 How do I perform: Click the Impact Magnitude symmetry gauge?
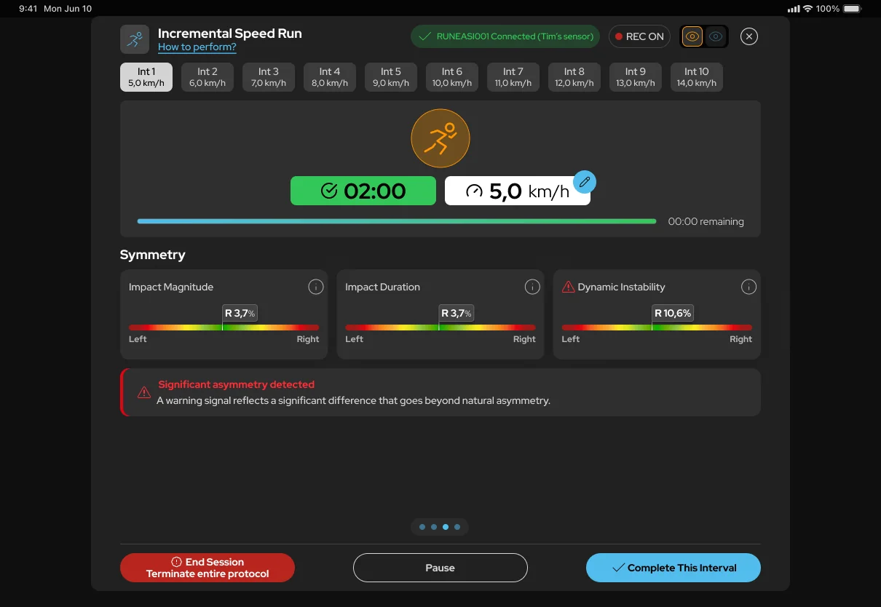coord(224,328)
